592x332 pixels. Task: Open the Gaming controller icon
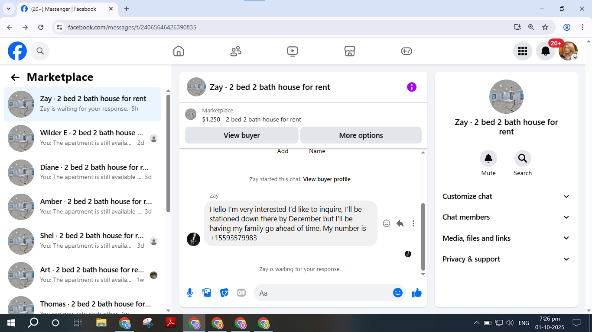pos(407,51)
